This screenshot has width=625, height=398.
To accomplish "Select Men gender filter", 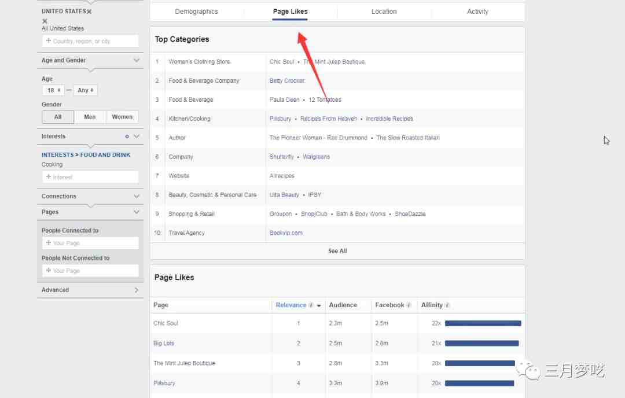I will [x=90, y=117].
